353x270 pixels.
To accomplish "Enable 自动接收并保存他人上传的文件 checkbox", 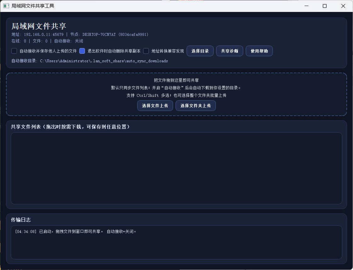I will point(14,51).
